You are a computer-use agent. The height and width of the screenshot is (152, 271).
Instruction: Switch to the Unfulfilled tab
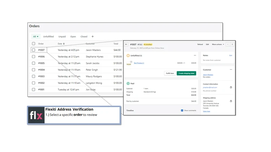[x=48, y=36]
